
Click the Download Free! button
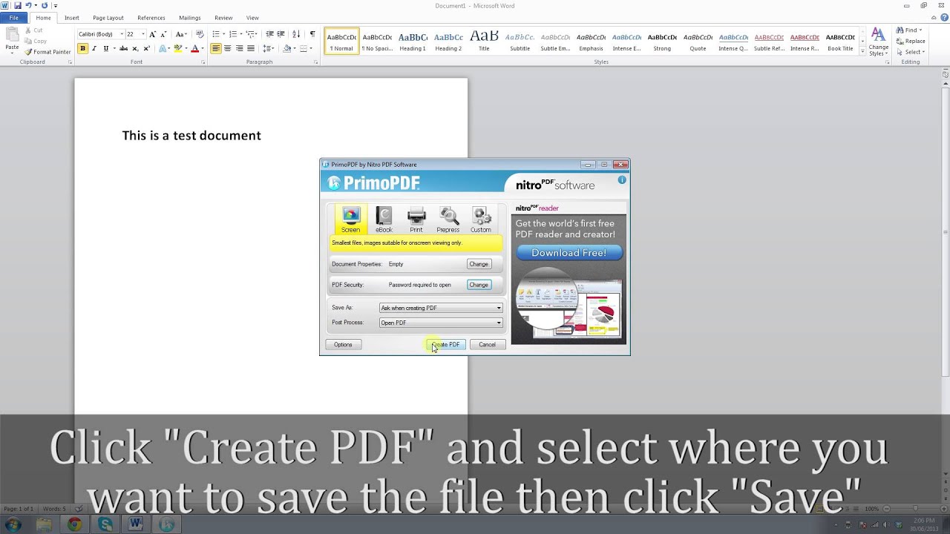pyautogui.click(x=569, y=253)
